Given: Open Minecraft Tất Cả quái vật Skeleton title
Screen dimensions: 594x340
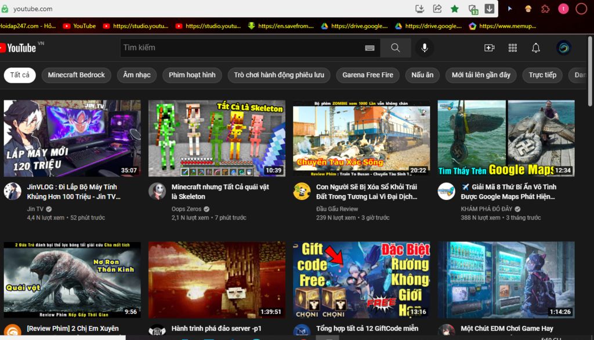Looking at the screenshot, I should [220, 192].
